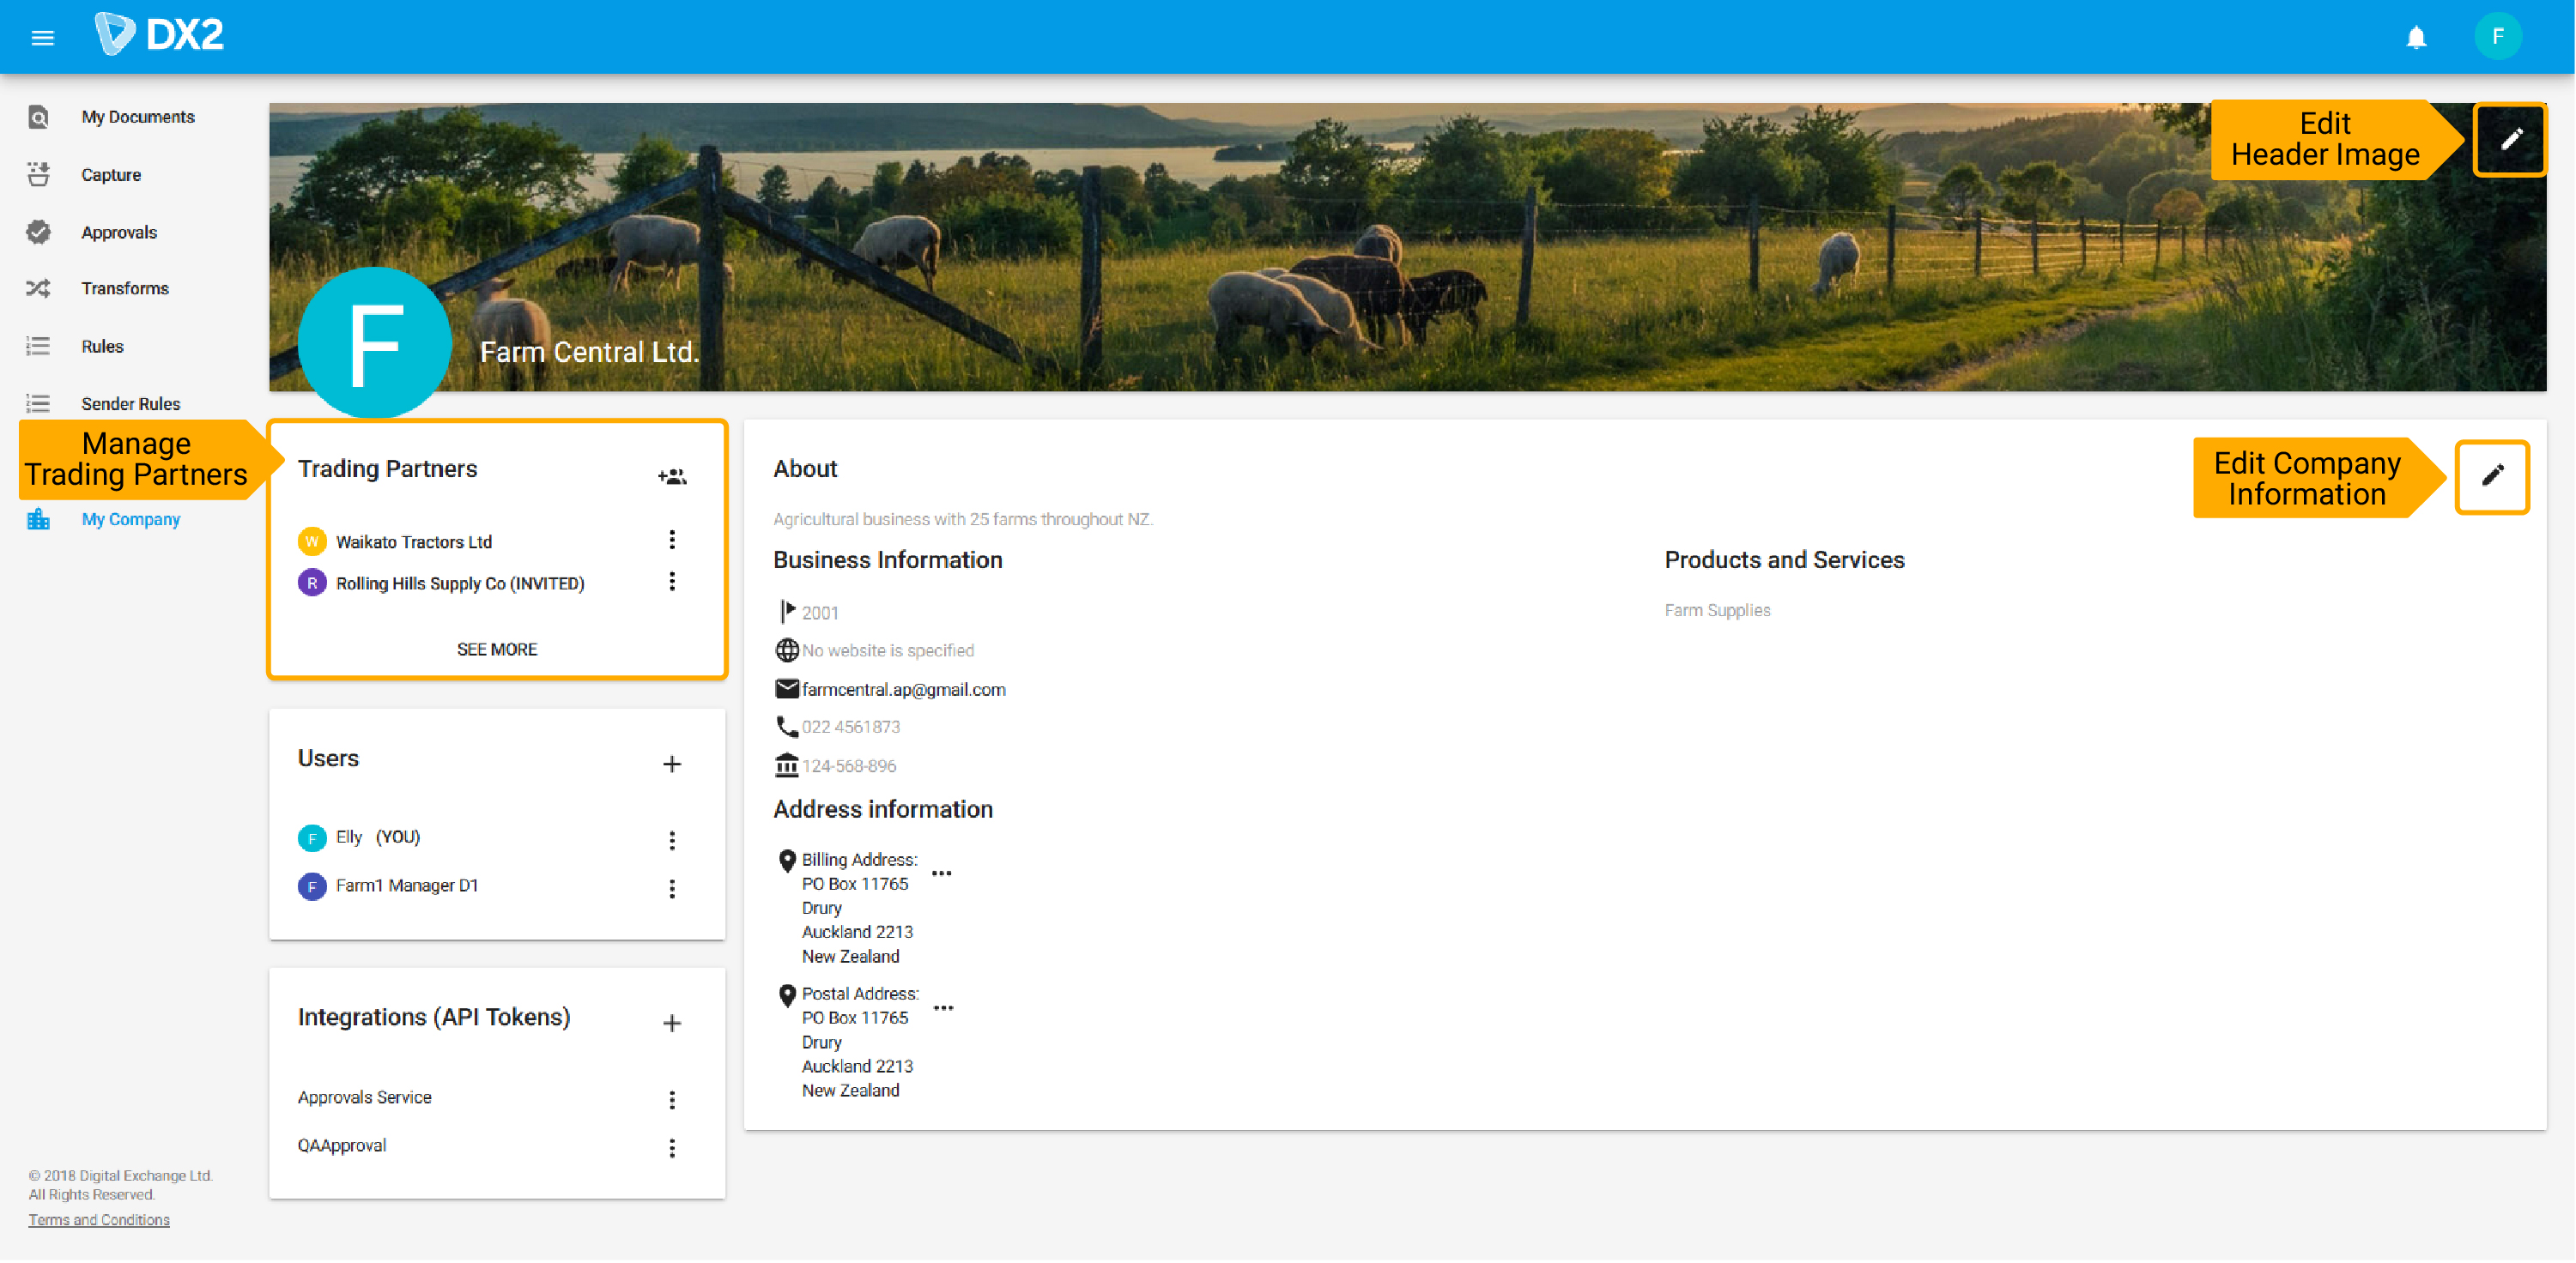Click the Edit Header Image pencil icon
2576x1263 pixels.
click(x=2510, y=138)
